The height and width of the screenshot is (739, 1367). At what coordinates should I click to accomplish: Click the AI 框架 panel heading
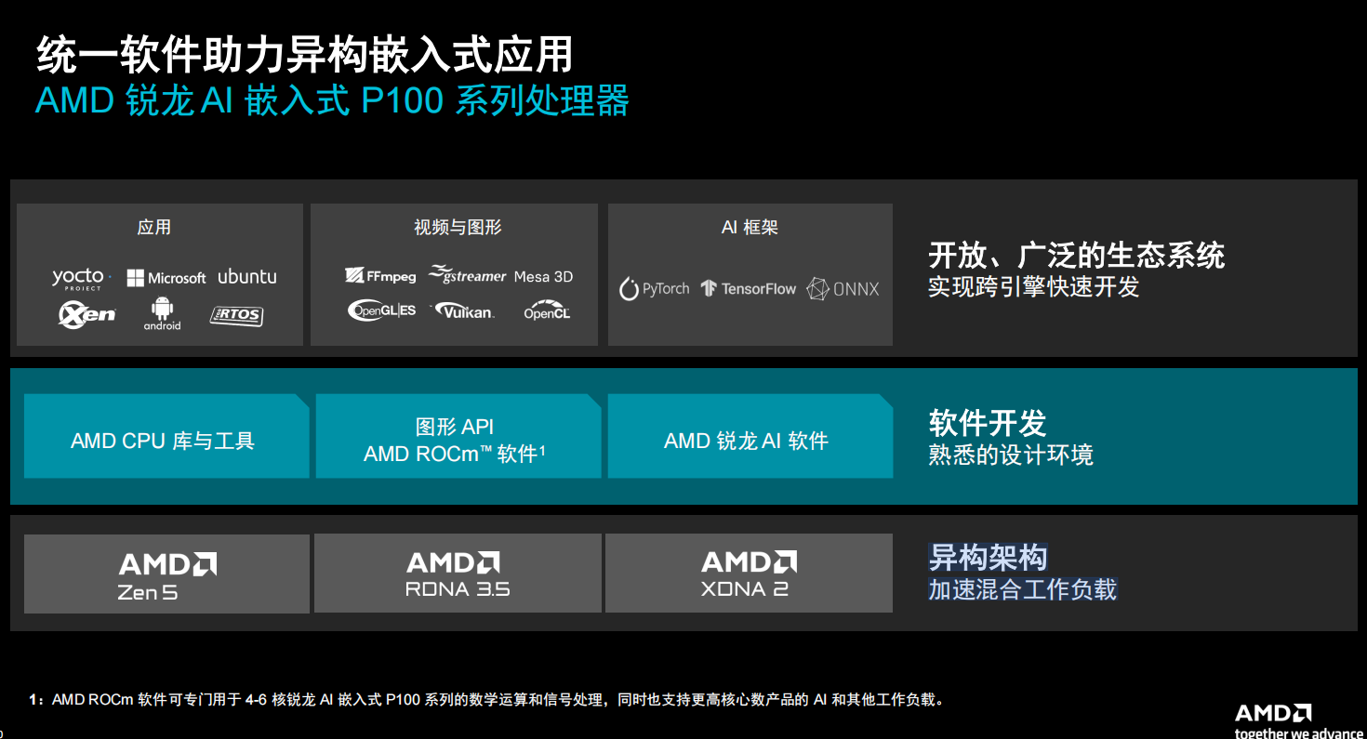(750, 228)
